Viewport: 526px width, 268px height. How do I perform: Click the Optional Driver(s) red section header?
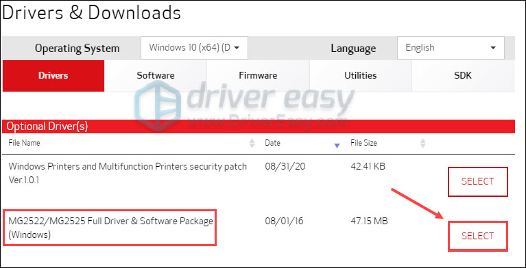click(x=259, y=126)
